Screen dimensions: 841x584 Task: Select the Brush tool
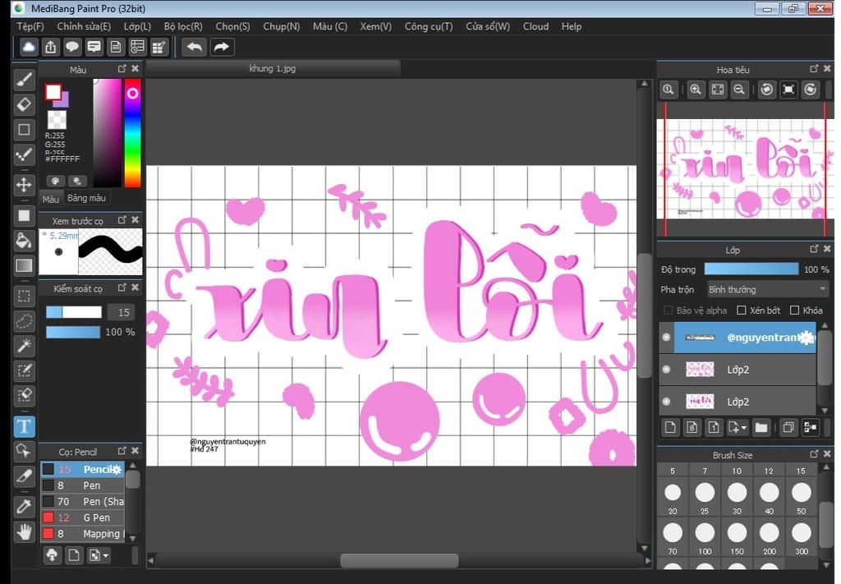pos(24,80)
